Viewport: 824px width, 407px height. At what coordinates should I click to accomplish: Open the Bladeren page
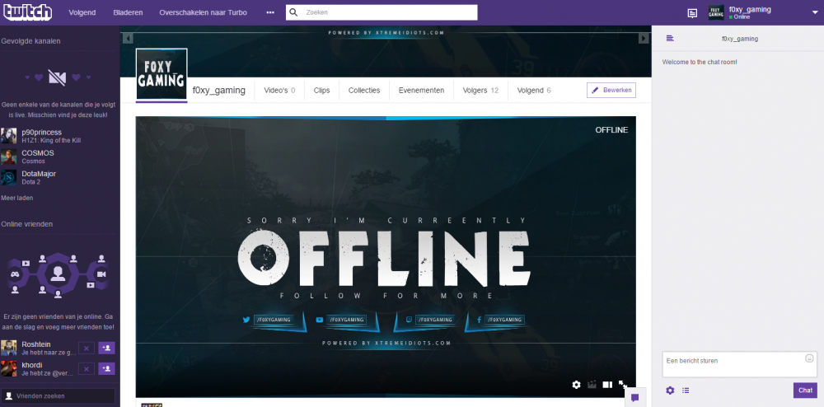[128, 12]
